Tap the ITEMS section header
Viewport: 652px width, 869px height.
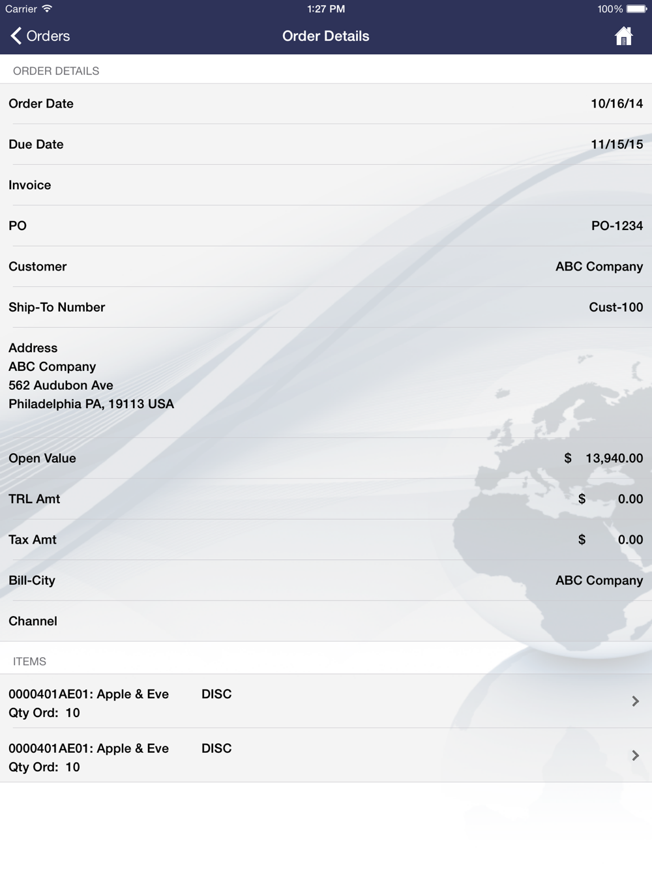coord(29,662)
